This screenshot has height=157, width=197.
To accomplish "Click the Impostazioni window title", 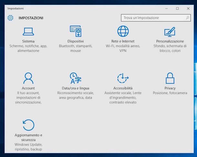I will pos(16,8).
